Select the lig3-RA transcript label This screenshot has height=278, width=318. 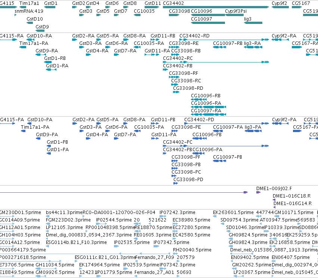coord(253,43)
